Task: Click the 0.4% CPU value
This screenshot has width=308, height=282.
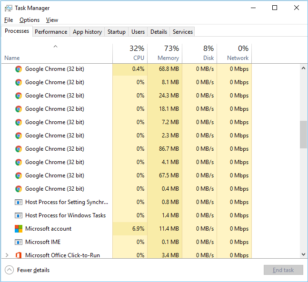Action: tap(138, 69)
